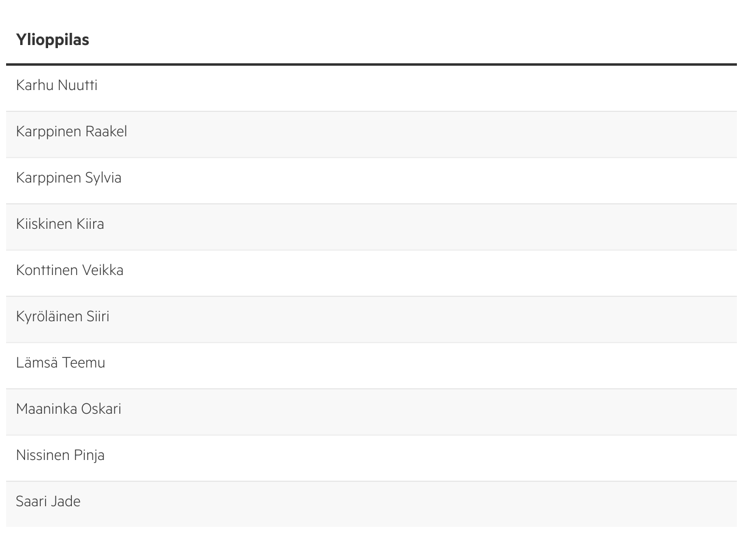This screenshot has width=743, height=533.
Task: Click the Kyröläinen Siiri row
Action: click(x=63, y=317)
